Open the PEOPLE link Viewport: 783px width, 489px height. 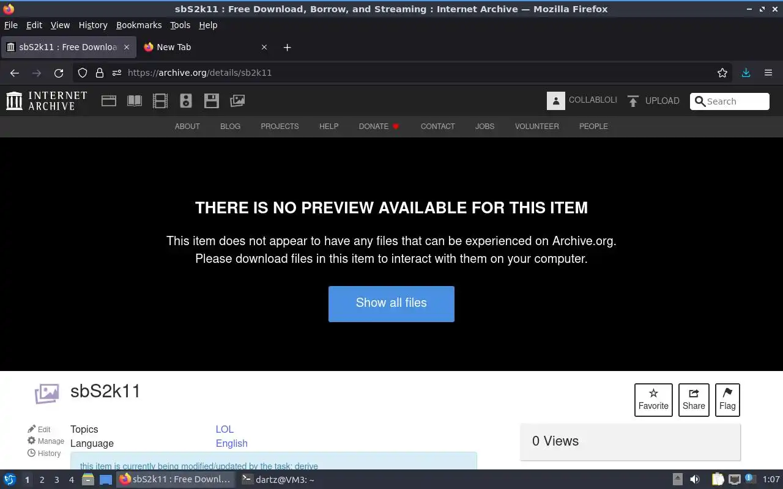click(593, 127)
